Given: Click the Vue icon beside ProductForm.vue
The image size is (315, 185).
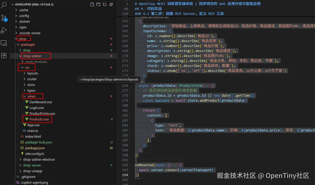Looking at the screenshot, I should pos(27,113).
